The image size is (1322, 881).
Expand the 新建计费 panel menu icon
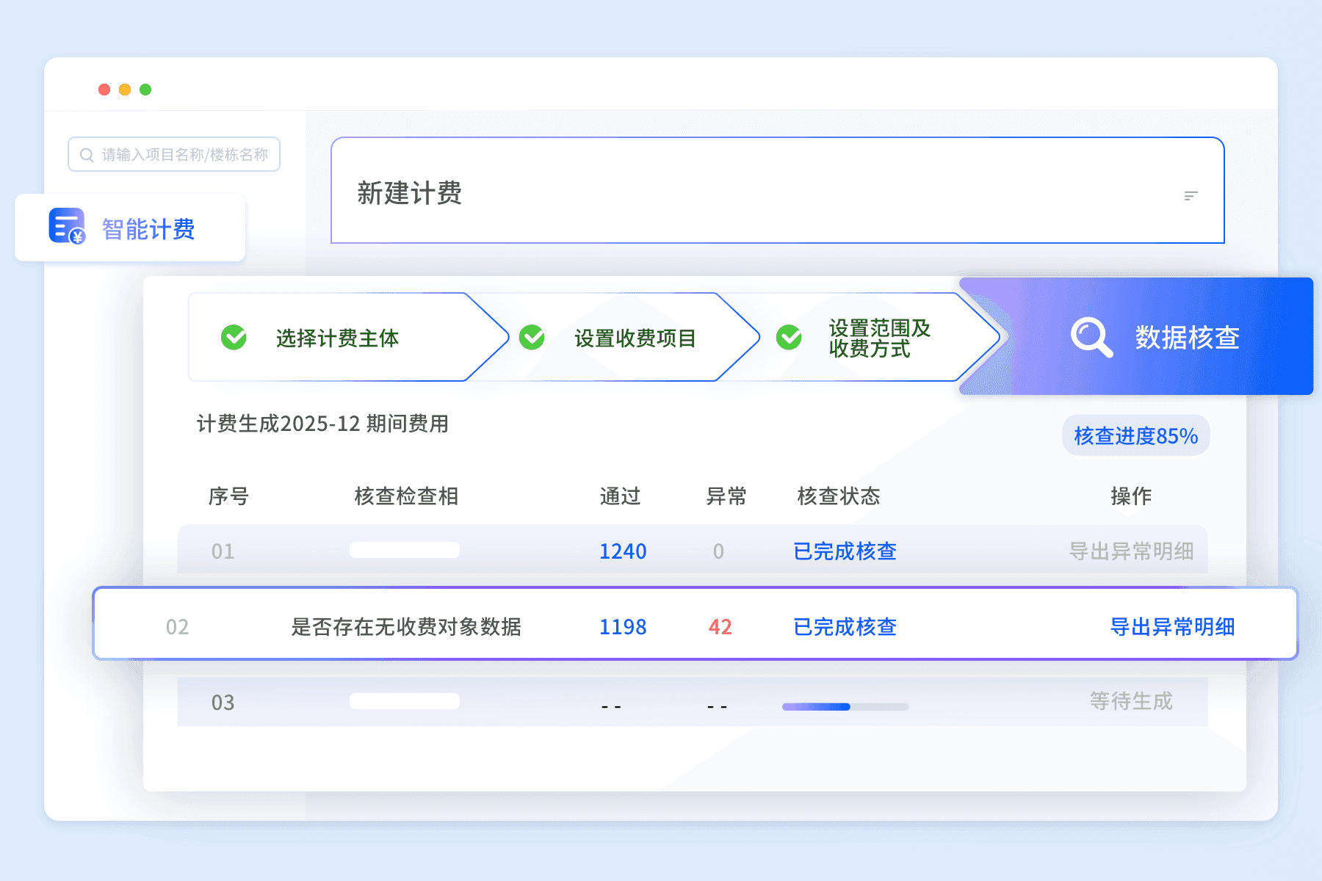click(1191, 195)
